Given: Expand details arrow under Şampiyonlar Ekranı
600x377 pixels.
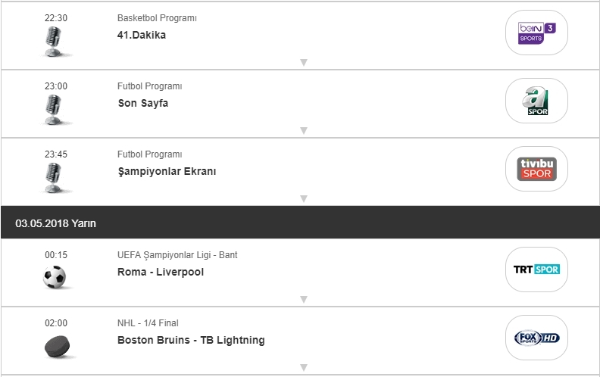Looking at the screenshot, I should [x=303, y=198].
